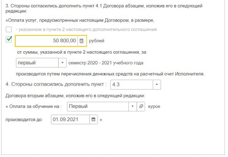This screenshot has width=228, height=157.
Task: Click the text производится путем перечисления денежных средств
Action: tap(110, 74)
